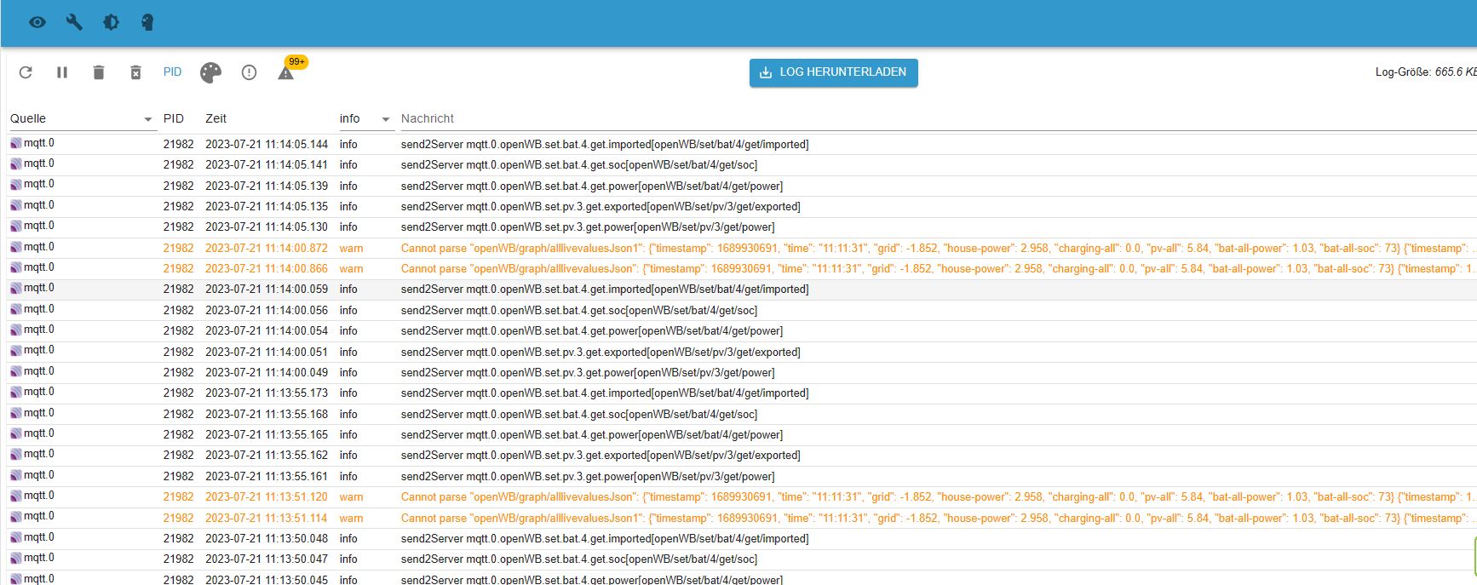Click the PID column header

point(174,119)
